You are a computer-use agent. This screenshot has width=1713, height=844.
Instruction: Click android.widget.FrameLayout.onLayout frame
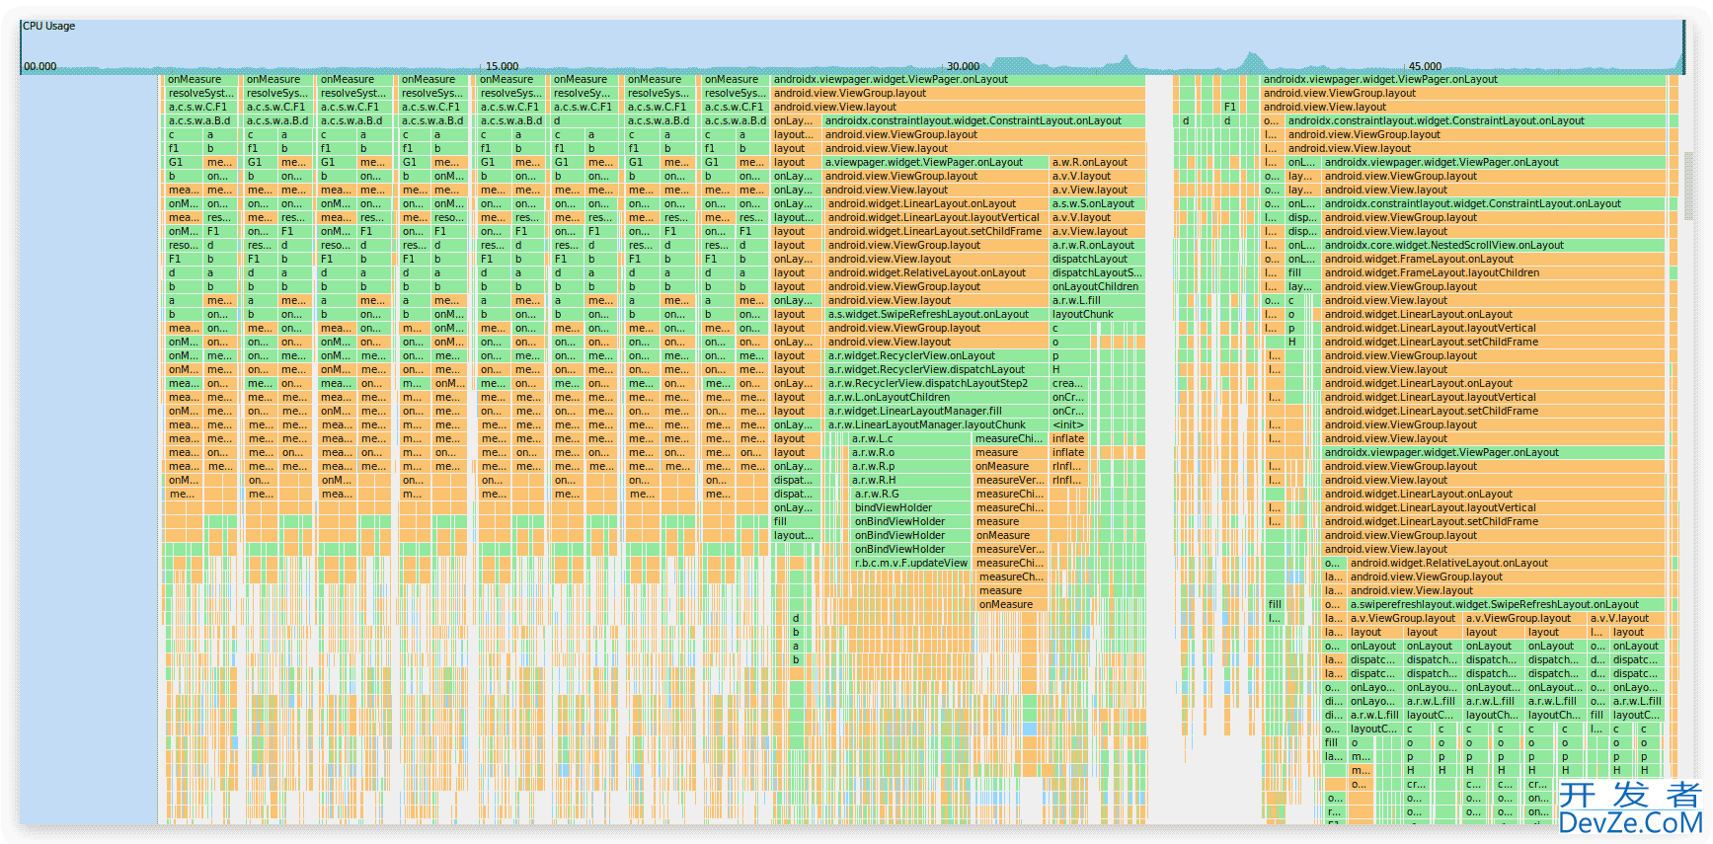1494,259
